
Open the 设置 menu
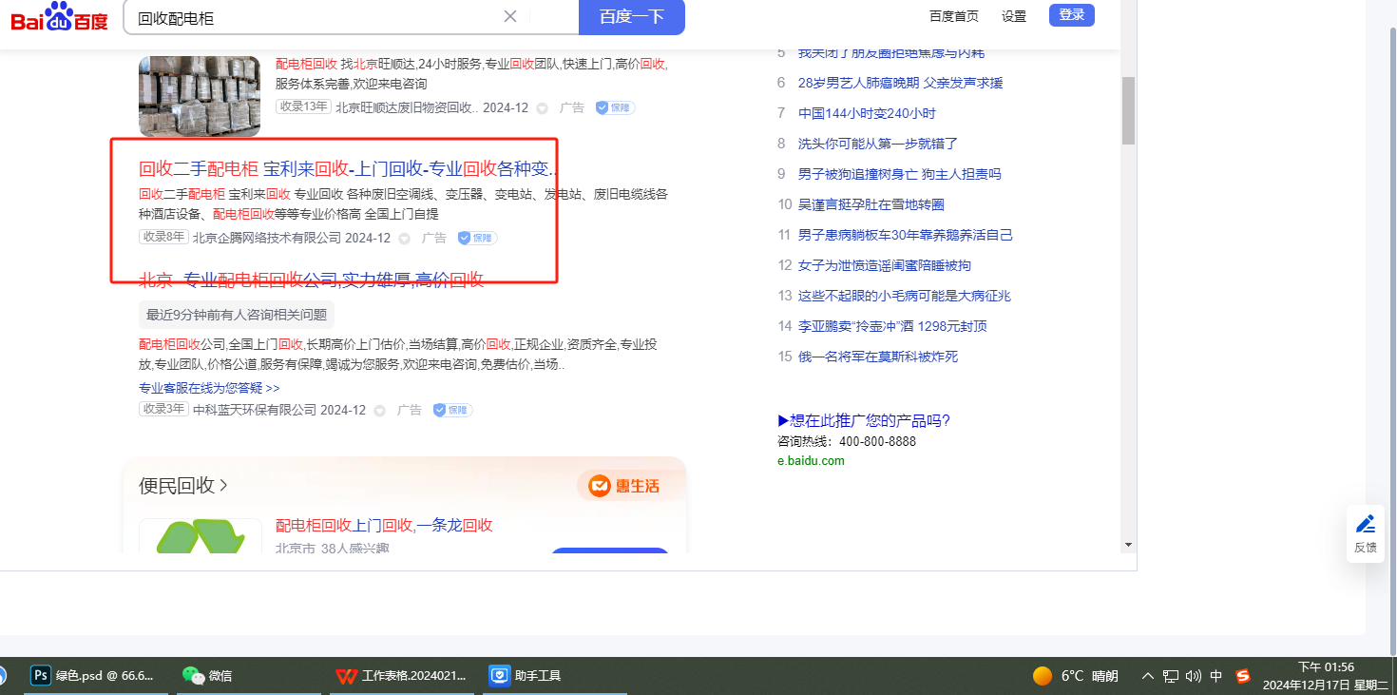pyautogui.click(x=1014, y=16)
